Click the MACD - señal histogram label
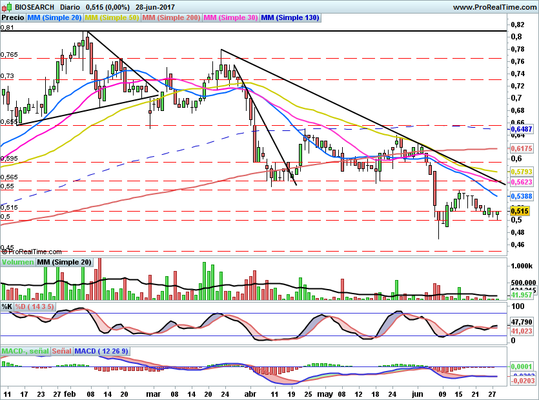Viewport: 539px width, 400px height. [25, 351]
